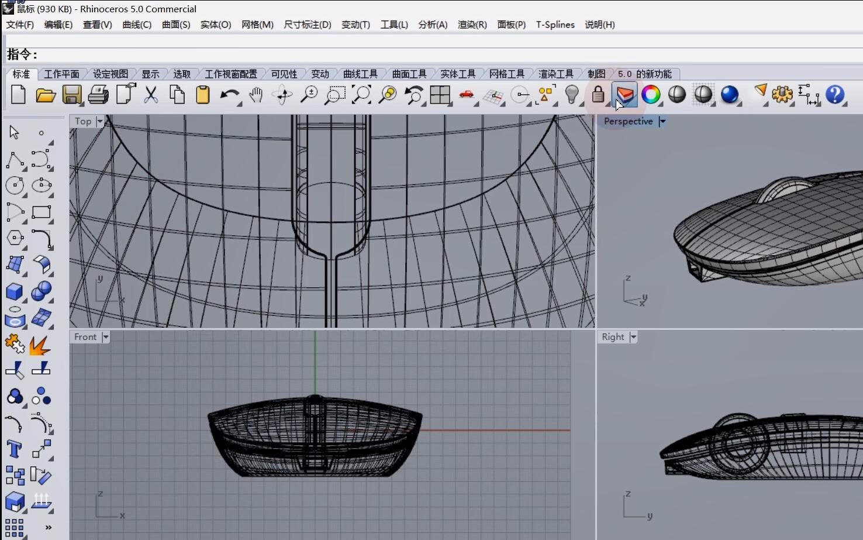
Task: Click the Save file icon
Action: [x=72, y=94]
